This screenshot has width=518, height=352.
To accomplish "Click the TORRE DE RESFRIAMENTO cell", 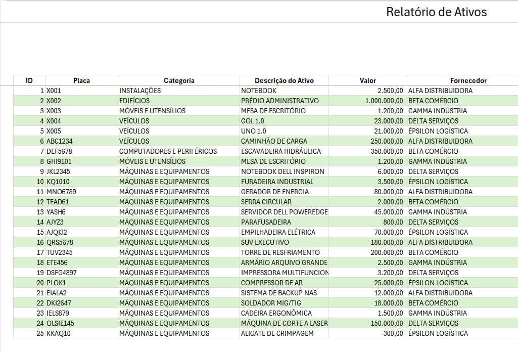I will (284, 252).
